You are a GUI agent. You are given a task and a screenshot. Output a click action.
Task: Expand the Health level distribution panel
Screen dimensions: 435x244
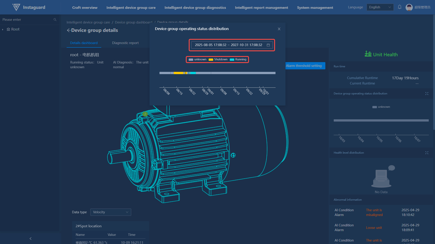[x=427, y=153]
